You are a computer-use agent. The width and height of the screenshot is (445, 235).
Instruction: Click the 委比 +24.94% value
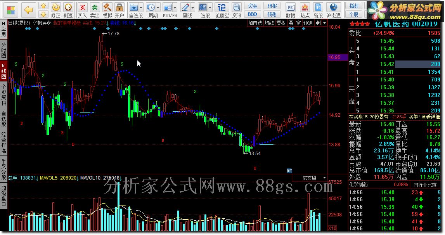point(383,33)
